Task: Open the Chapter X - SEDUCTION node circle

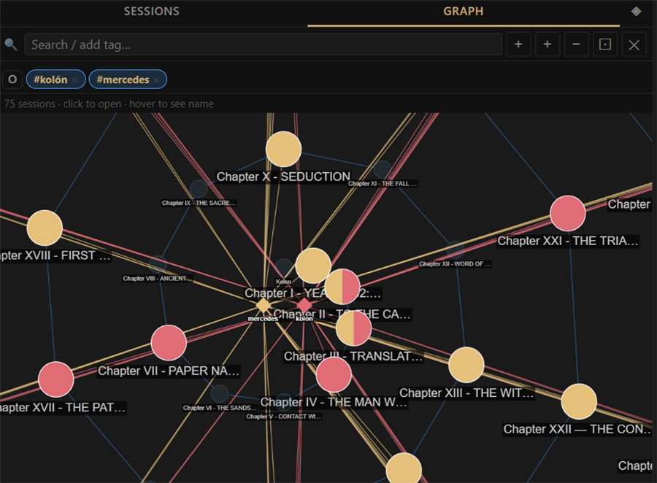Action: pos(284,149)
